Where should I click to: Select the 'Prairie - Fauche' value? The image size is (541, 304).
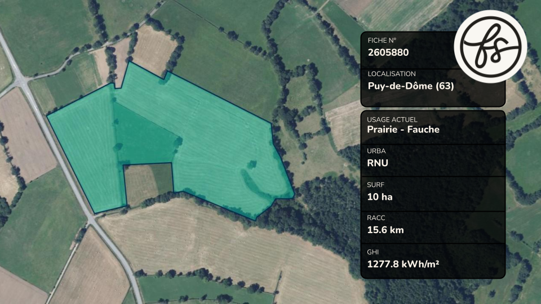[x=403, y=129]
